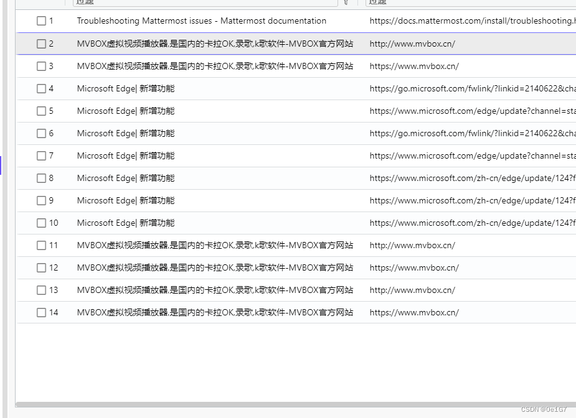Mark the checkbox in row 14

coord(41,313)
